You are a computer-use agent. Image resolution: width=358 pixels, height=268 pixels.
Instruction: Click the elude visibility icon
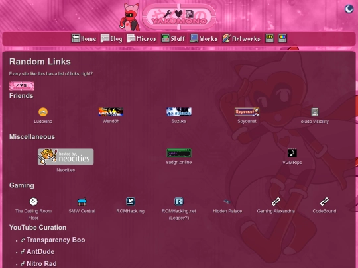(315, 112)
